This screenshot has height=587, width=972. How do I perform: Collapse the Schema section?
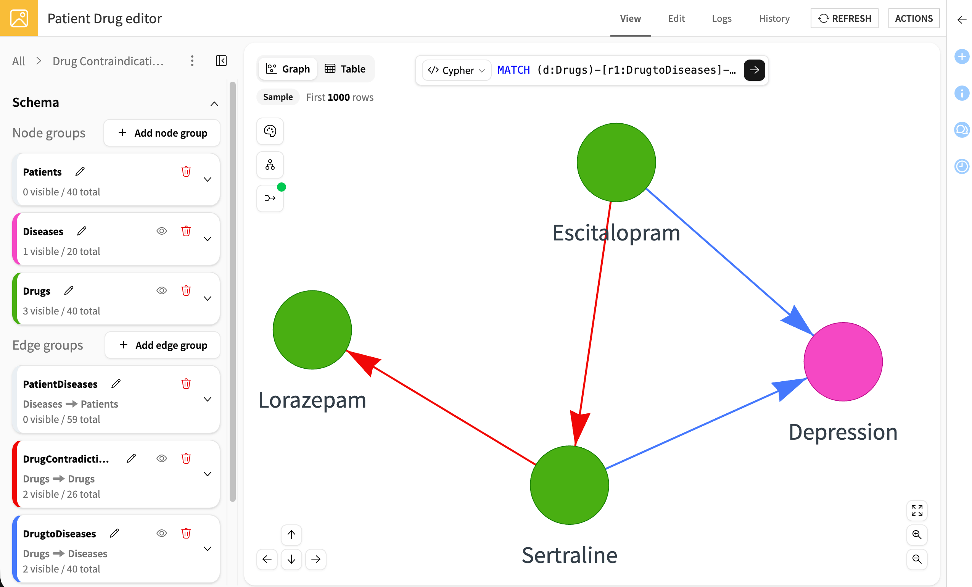coord(214,104)
